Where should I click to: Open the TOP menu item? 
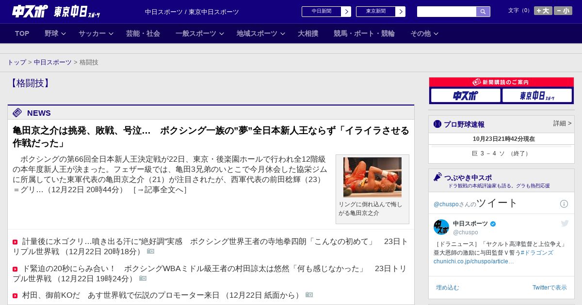coord(22,33)
